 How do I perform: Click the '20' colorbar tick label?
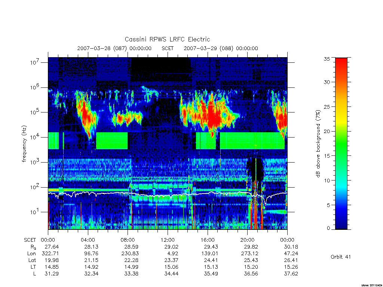coord(327,131)
